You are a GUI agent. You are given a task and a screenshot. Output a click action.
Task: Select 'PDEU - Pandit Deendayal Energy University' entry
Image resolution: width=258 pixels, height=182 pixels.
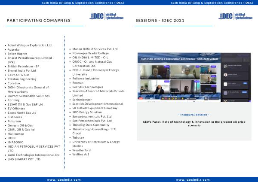[96, 72]
